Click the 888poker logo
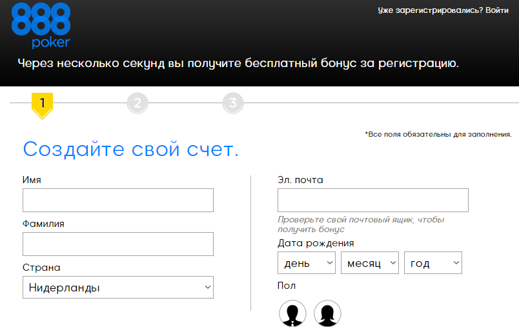Viewport: 519px width, 334px height. click(41, 26)
